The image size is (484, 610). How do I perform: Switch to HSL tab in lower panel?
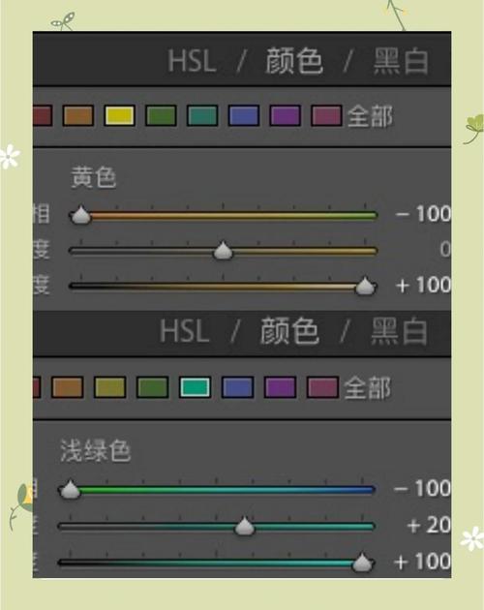185,331
